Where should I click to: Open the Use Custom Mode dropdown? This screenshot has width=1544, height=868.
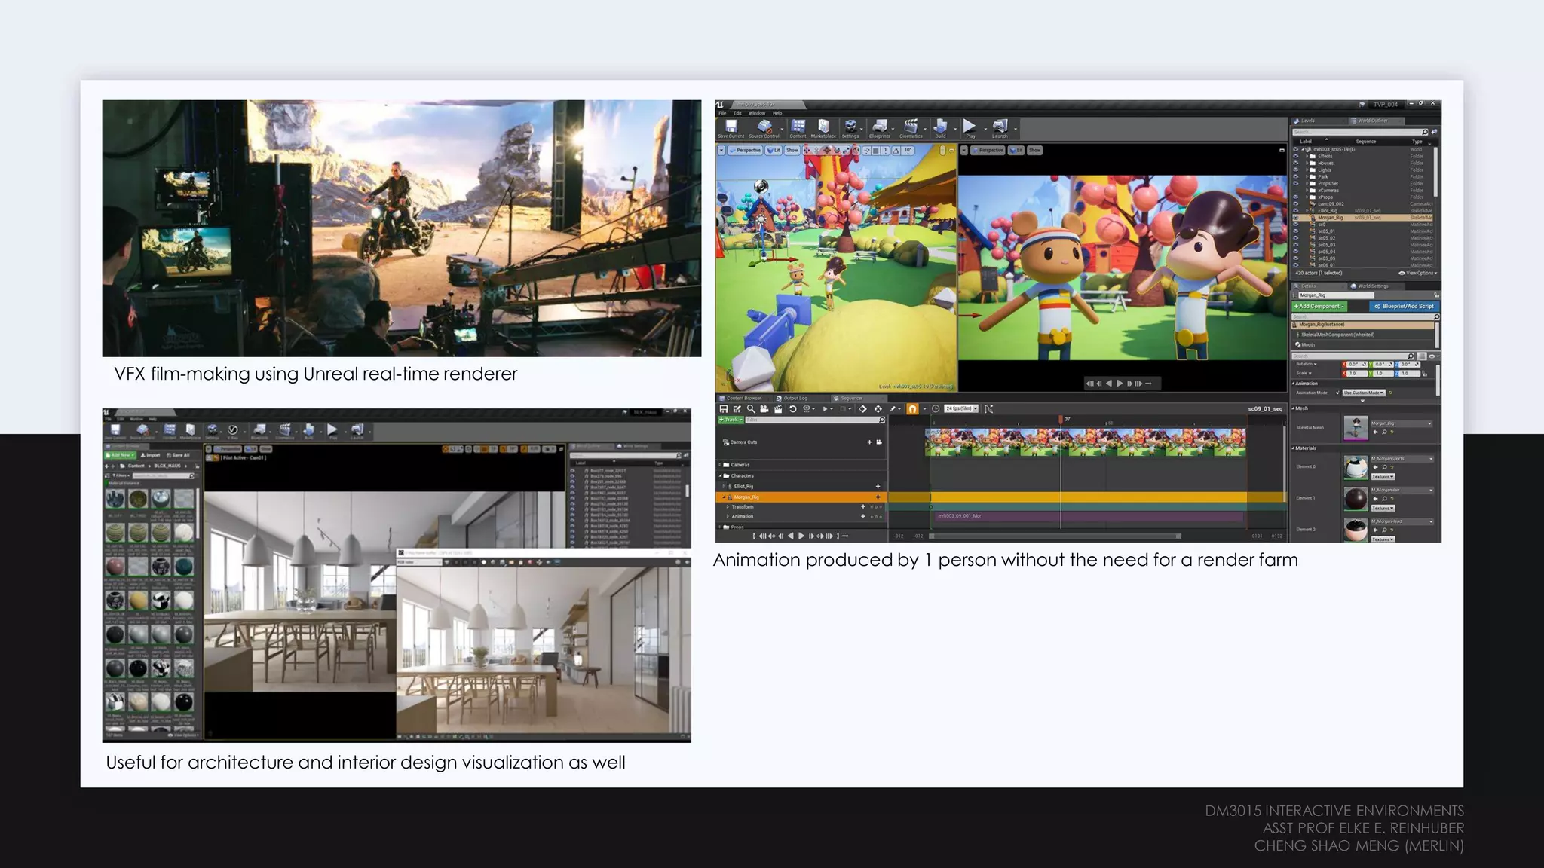1364,393
